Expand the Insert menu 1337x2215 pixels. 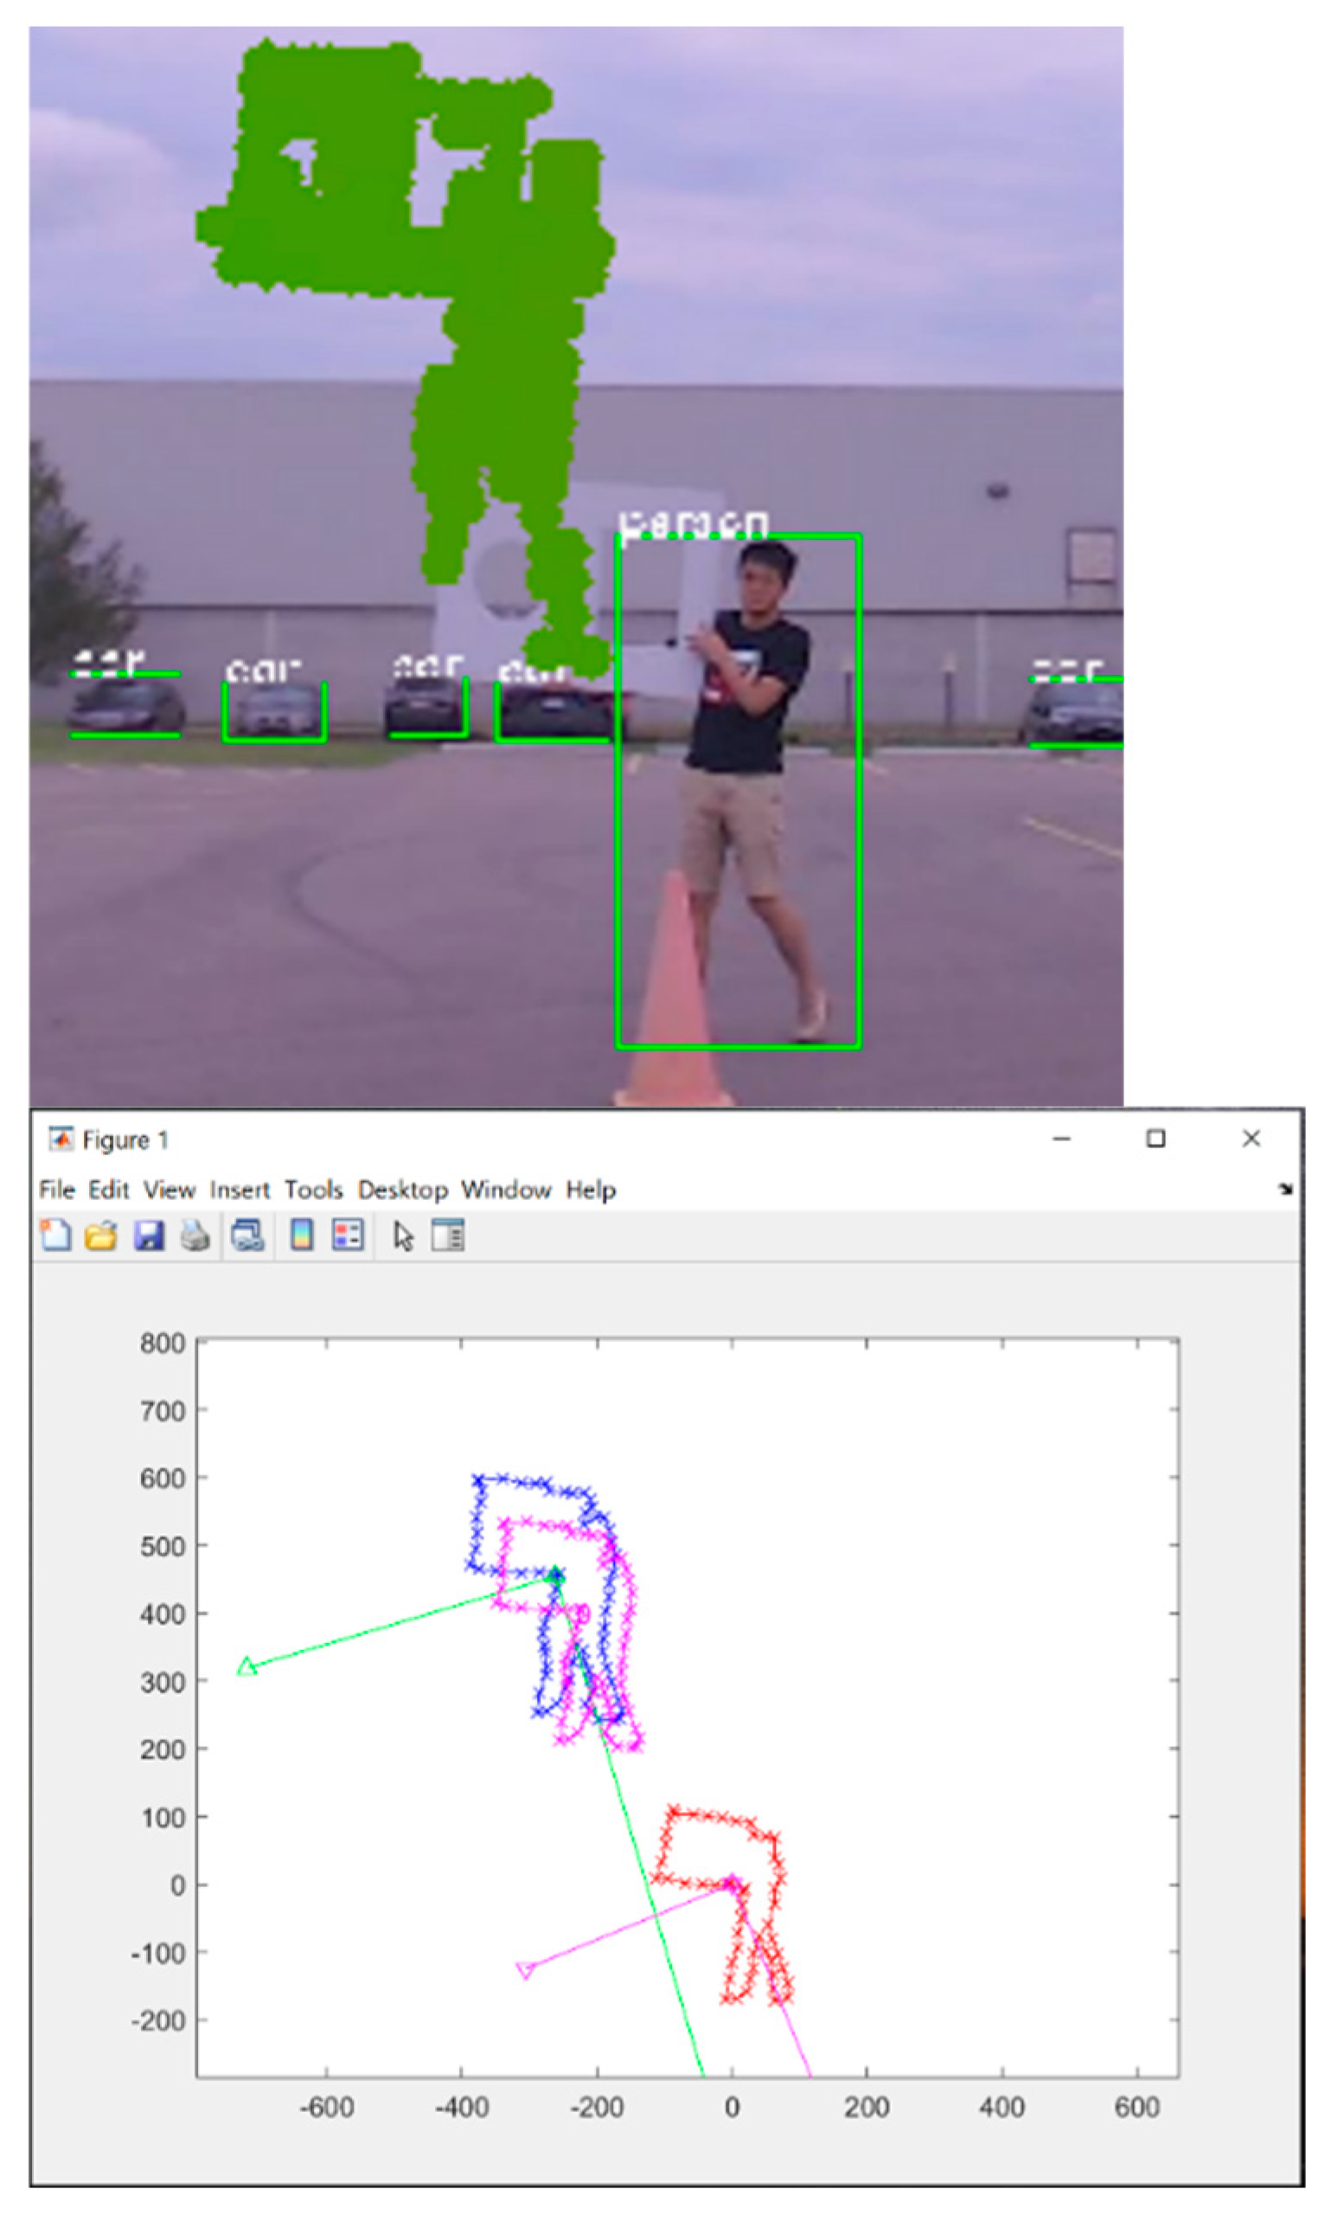(x=240, y=1190)
